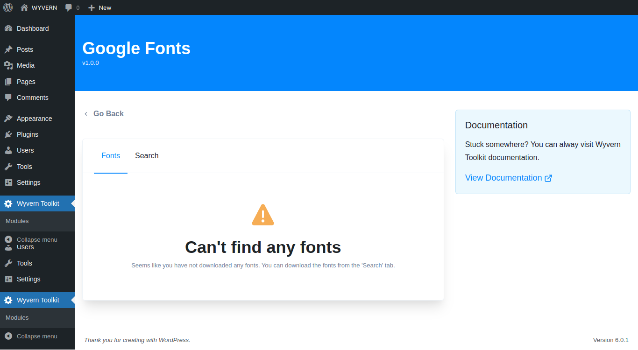Click Collapse menu overlapping the second Users item
The image size is (638, 350).
(x=37, y=239)
